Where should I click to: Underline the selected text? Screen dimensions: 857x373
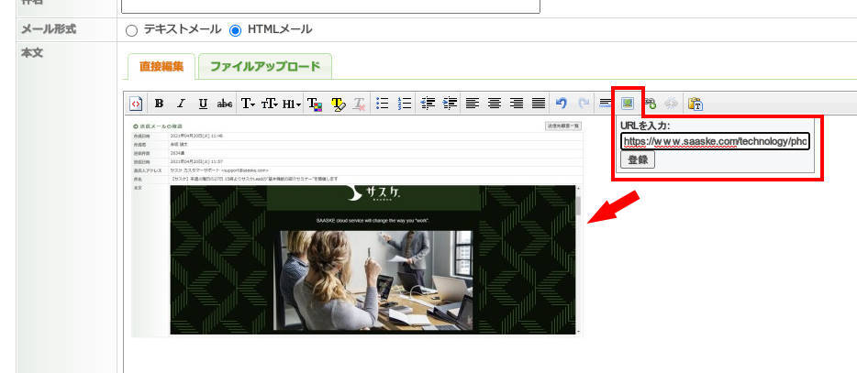[x=203, y=104]
